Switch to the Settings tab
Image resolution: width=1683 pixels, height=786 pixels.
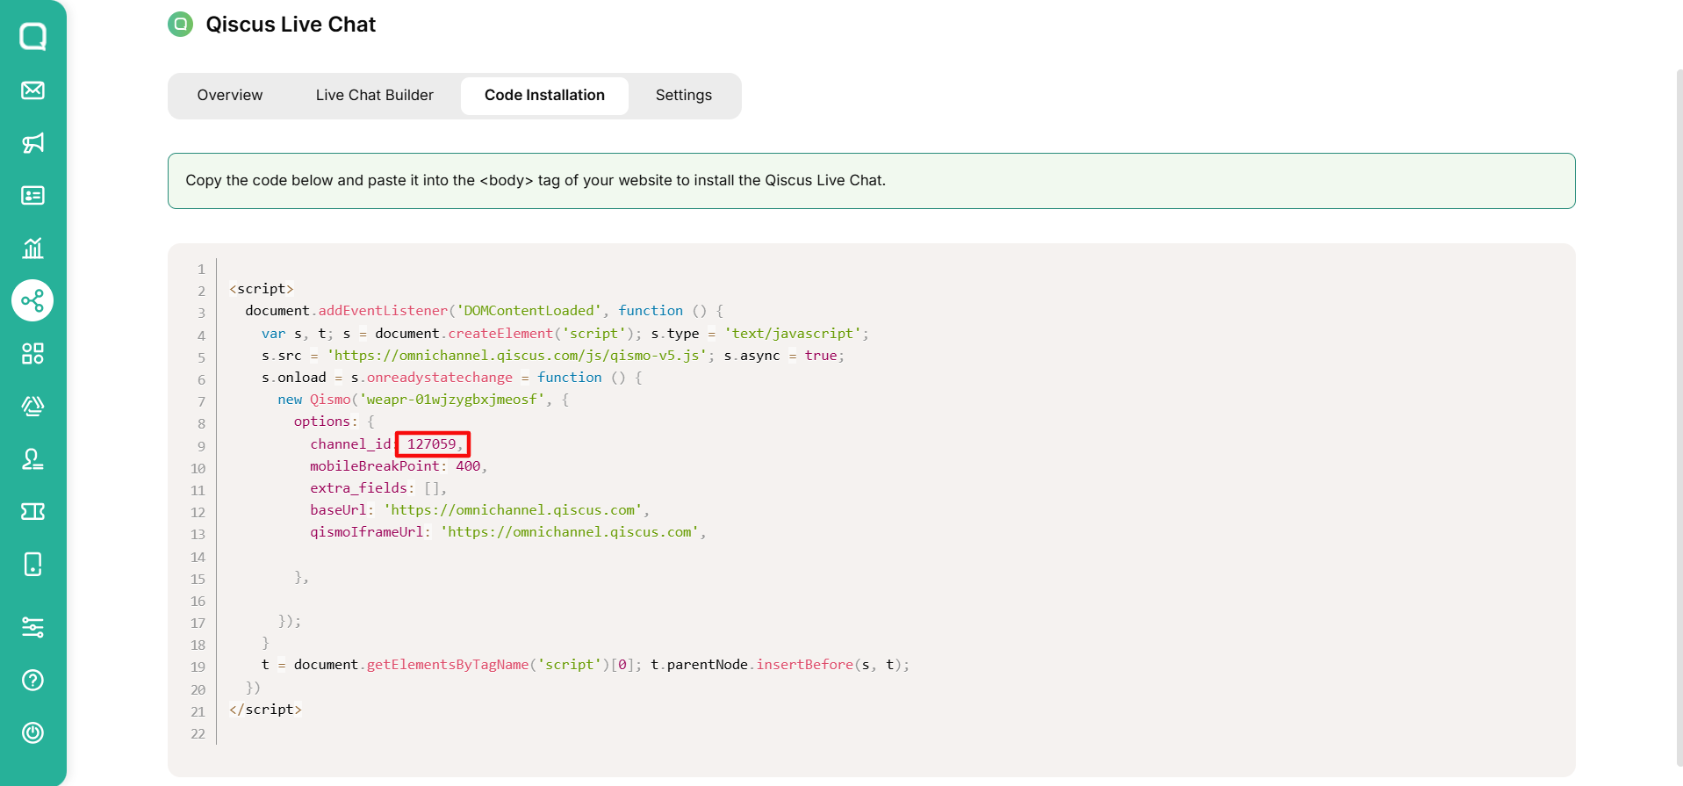[684, 96]
